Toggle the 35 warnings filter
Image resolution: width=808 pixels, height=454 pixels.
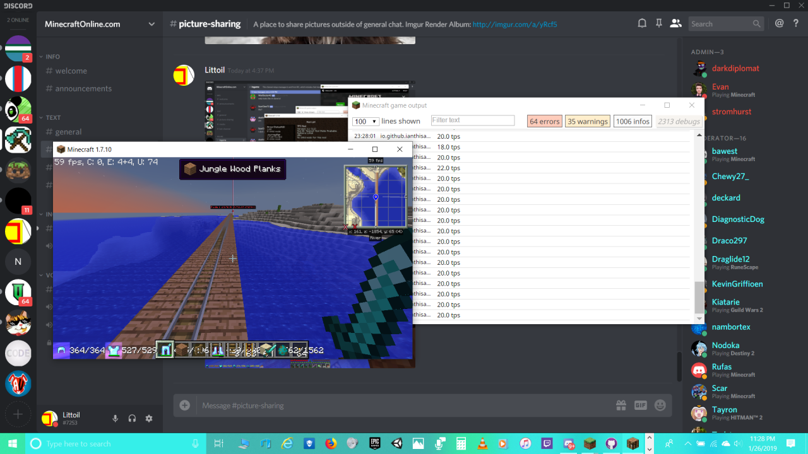click(587, 121)
